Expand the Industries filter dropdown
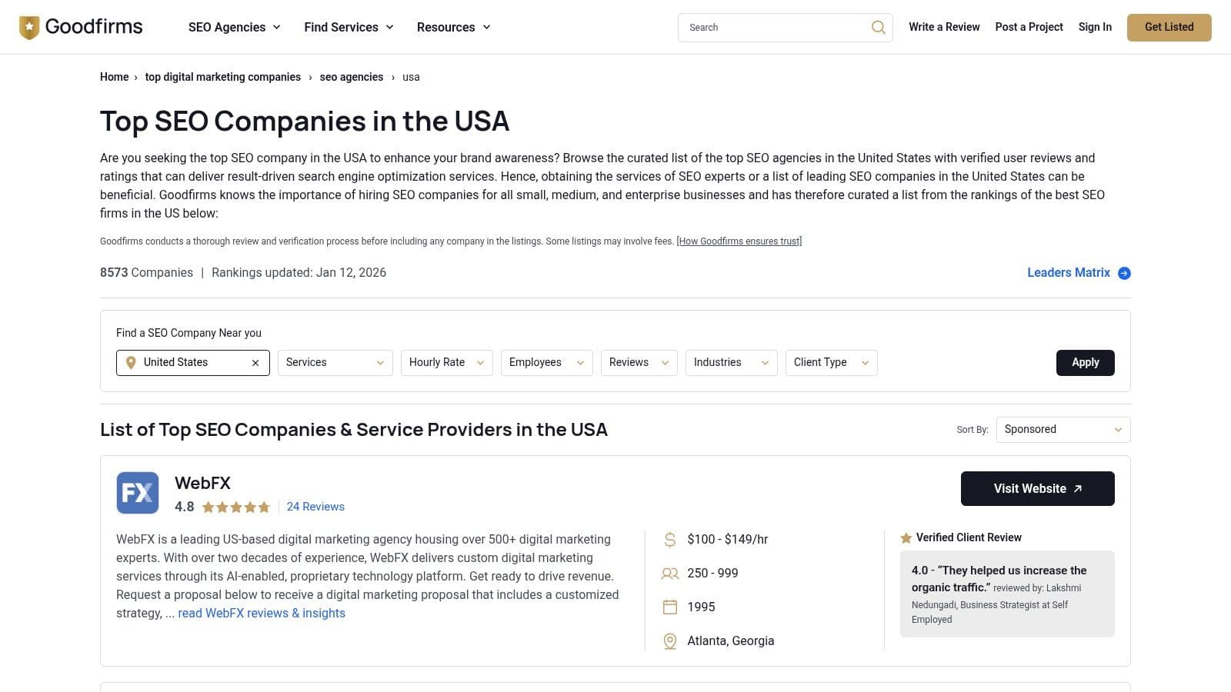This screenshot has height=692, width=1231. (x=731, y=363)
